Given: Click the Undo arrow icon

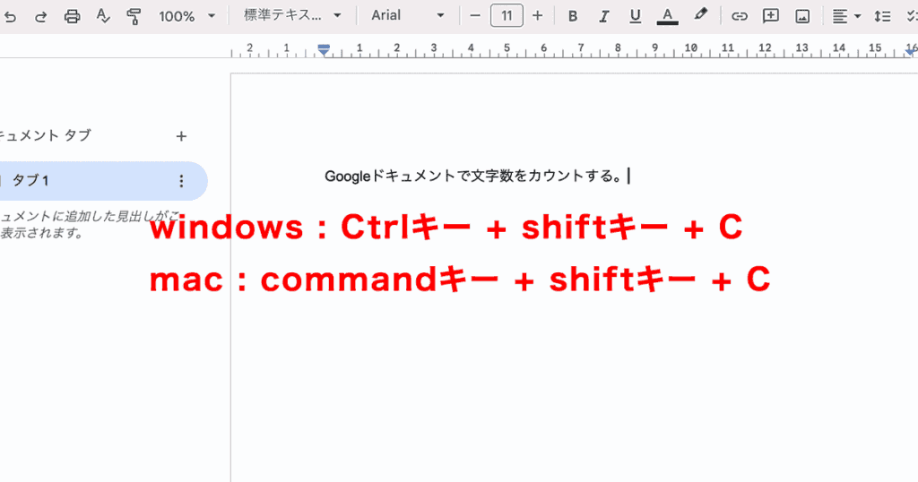Looking at the screenshot, I should (11, 16).
